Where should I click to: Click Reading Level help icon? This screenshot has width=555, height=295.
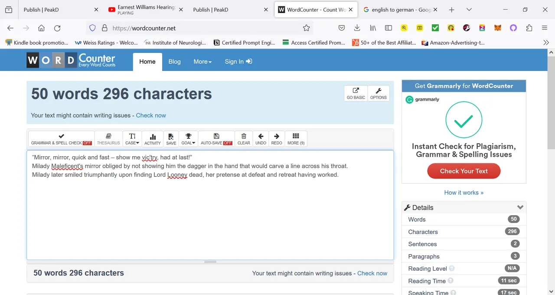452,269
